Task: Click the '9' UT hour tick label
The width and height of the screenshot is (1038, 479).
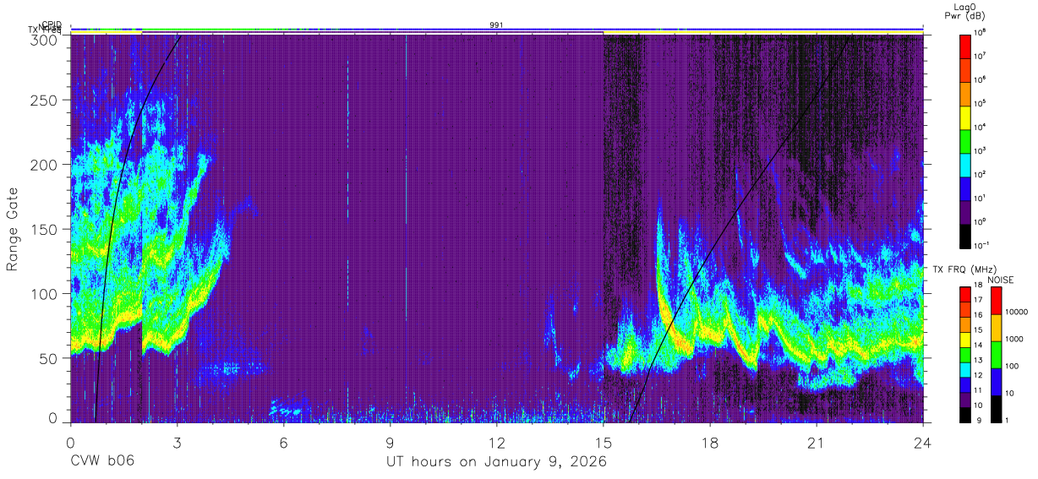Action: pyautogui.click(x=391, y=442)
